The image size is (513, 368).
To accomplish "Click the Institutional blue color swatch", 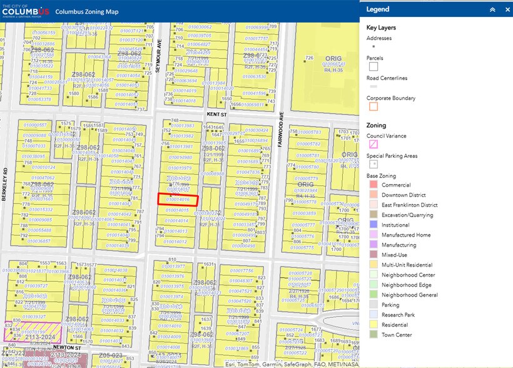I will pos(373,225).
